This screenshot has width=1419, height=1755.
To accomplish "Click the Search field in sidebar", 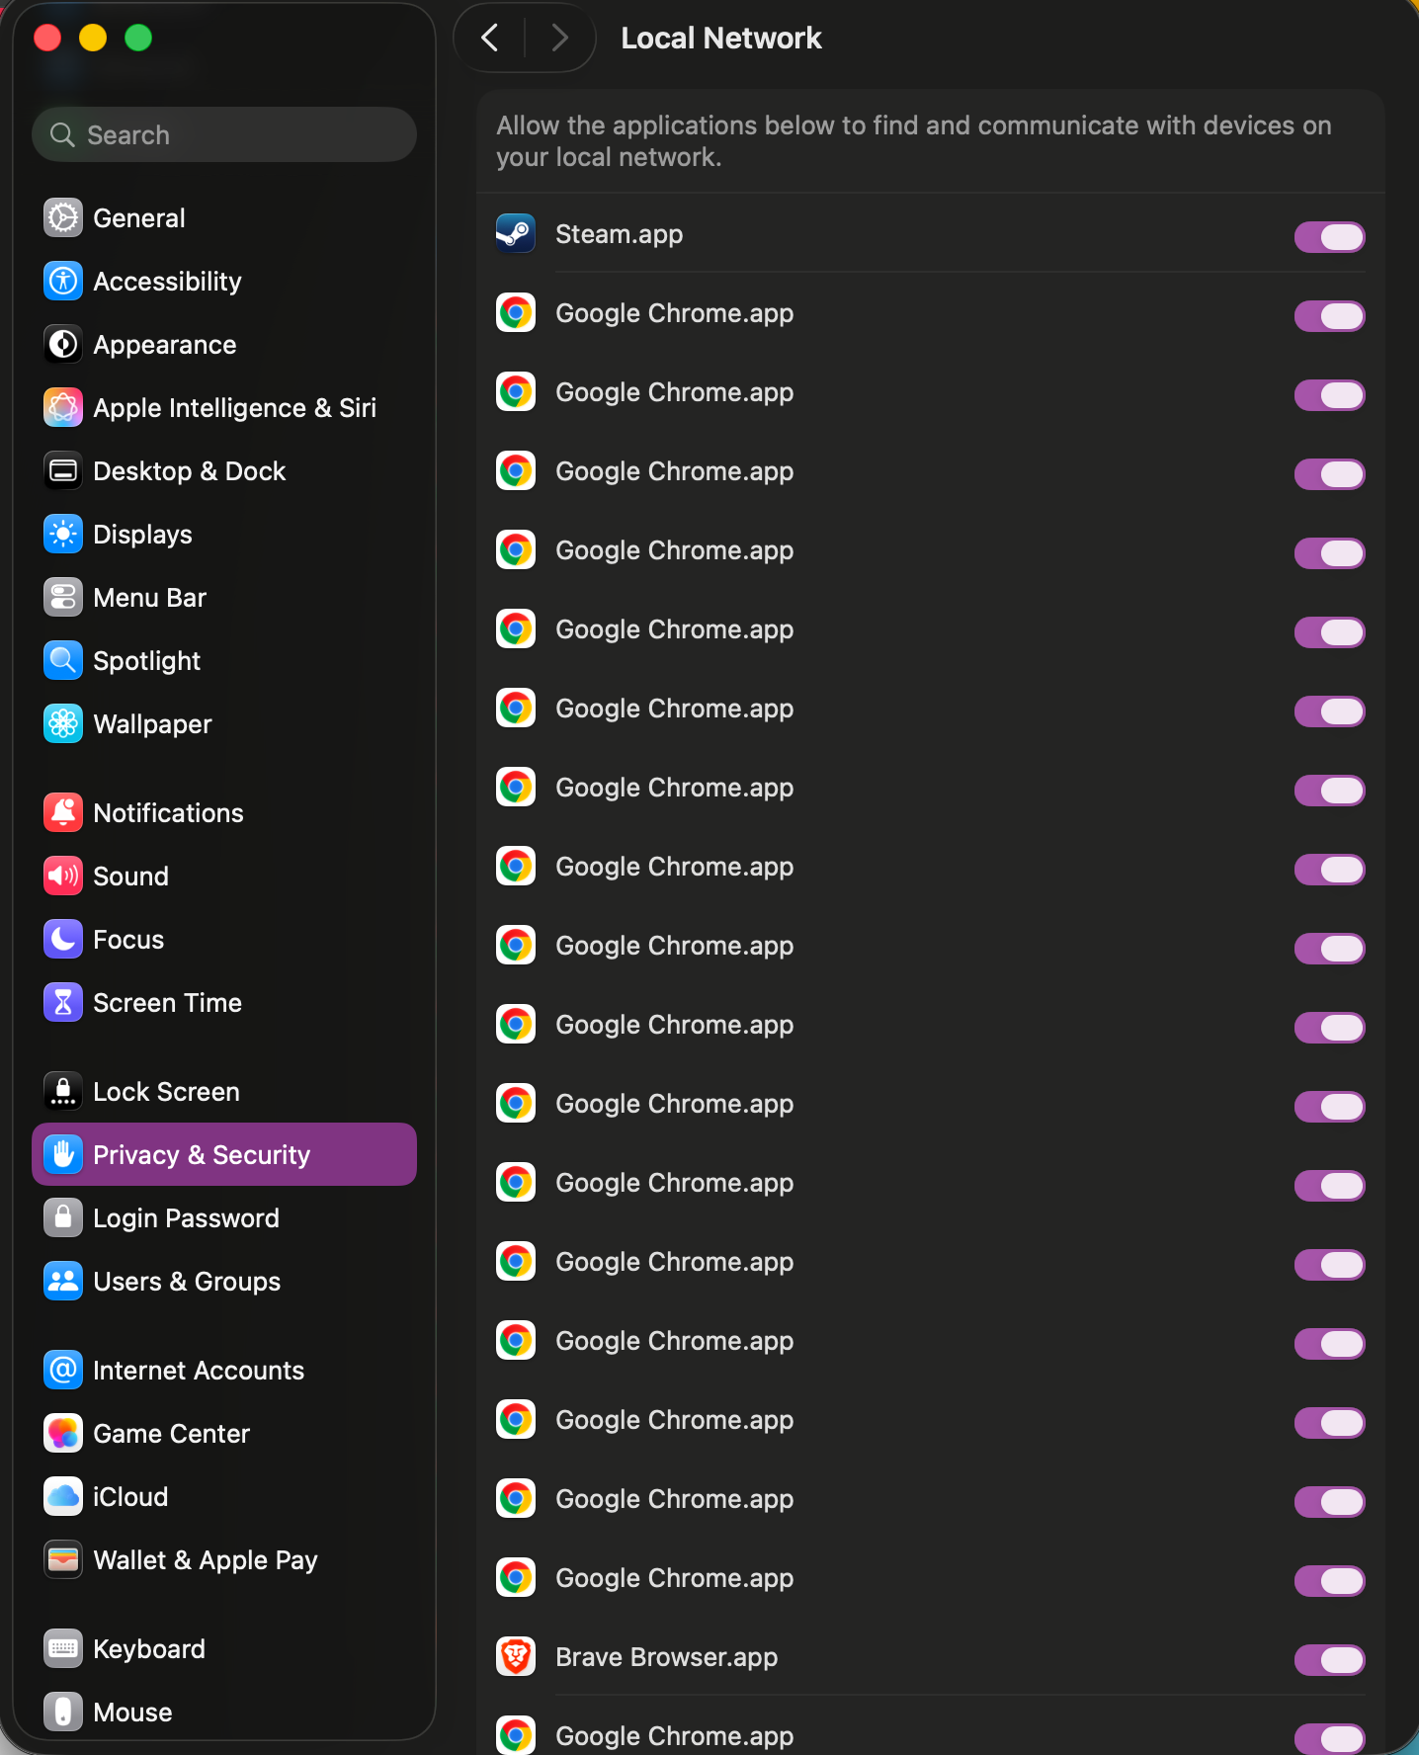I will point(224,134).
